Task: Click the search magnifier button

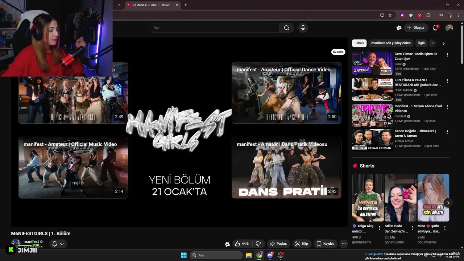Action: tap(287, 28)
